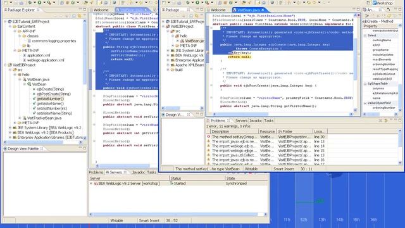The width and height of the screenshot is (405, 228).
Task: Click the error icon on the setKey problem row
Action: click(208, 137)
